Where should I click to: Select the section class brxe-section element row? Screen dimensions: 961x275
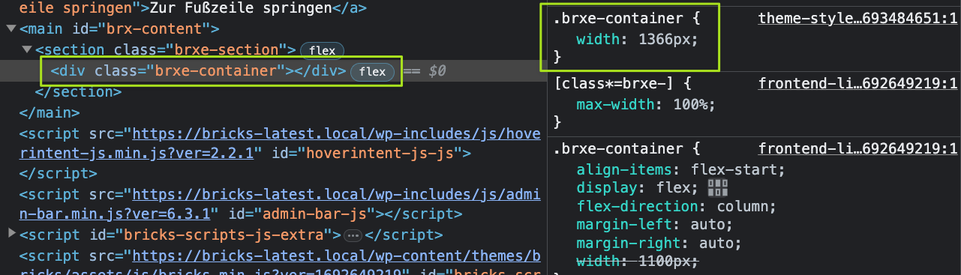(x=166, y=50)
